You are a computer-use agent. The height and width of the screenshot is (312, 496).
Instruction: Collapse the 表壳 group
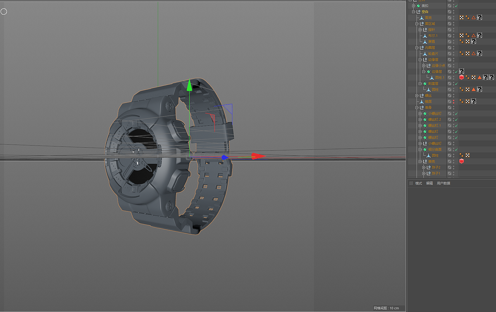point(420,161)
